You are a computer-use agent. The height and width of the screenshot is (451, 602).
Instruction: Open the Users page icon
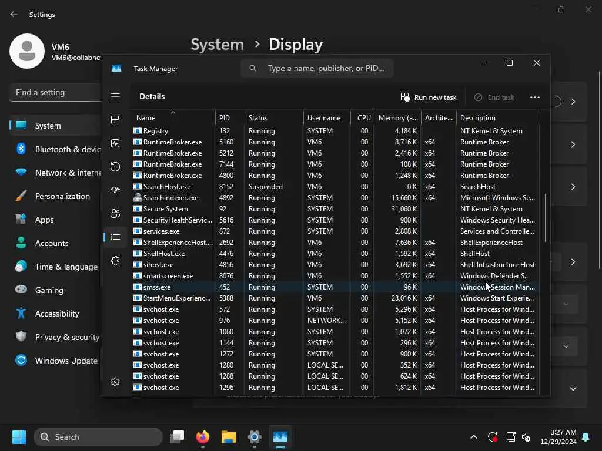pyautogui.click(x=115, y=213)
